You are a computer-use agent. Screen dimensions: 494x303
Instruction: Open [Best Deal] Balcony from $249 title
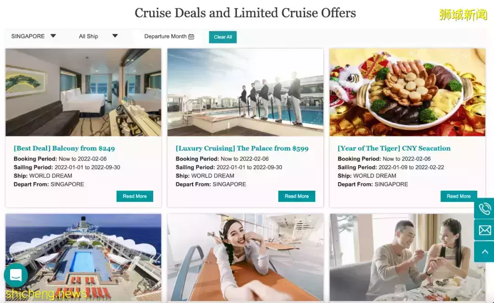tap(64, 148)
